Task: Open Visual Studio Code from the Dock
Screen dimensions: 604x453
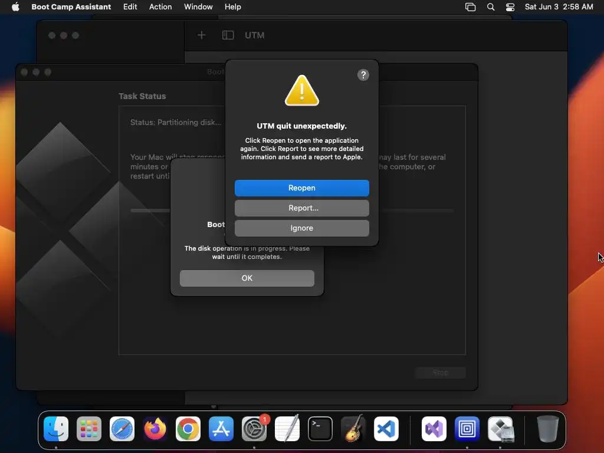Action: [x=386, y=429]
